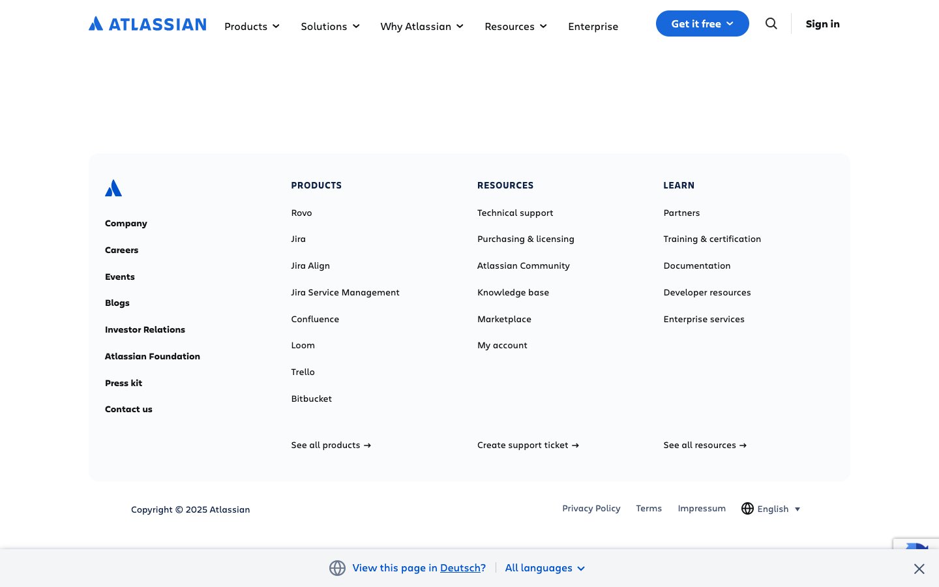Expand the All languages list
939x587 pixels.
tap(544, 568)
